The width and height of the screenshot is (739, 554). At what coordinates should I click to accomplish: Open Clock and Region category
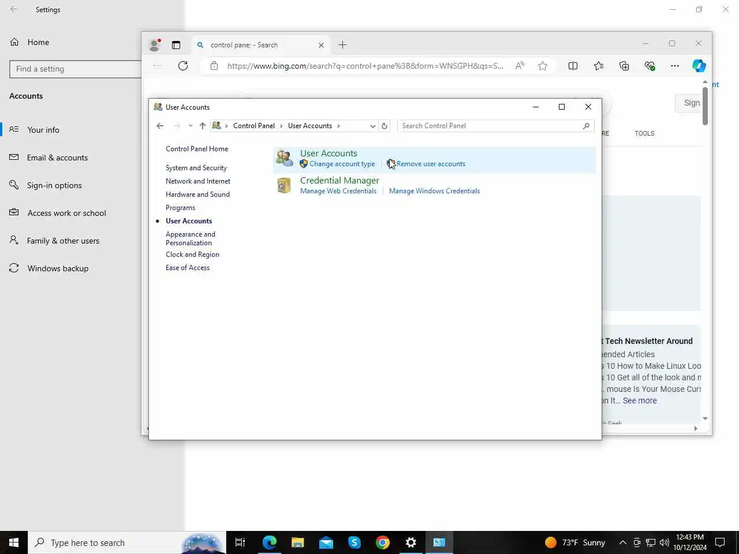pyautogui.click(x=192, y=254)
